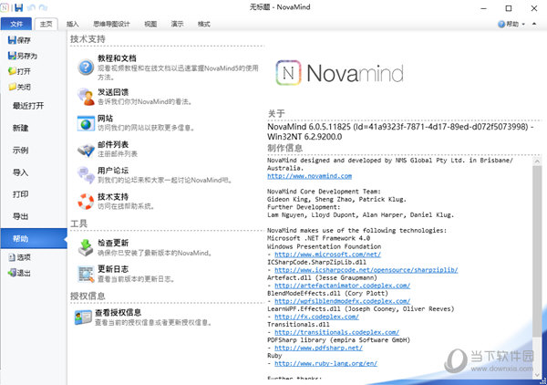
Task: Exit the application via 退出
Action: 19,273
